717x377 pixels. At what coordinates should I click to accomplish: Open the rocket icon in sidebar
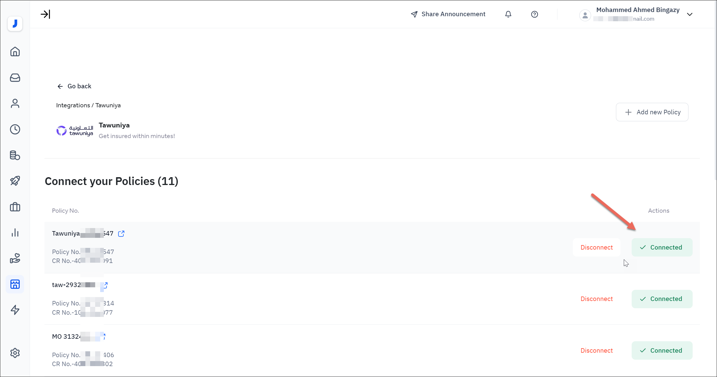pos(15,181)
